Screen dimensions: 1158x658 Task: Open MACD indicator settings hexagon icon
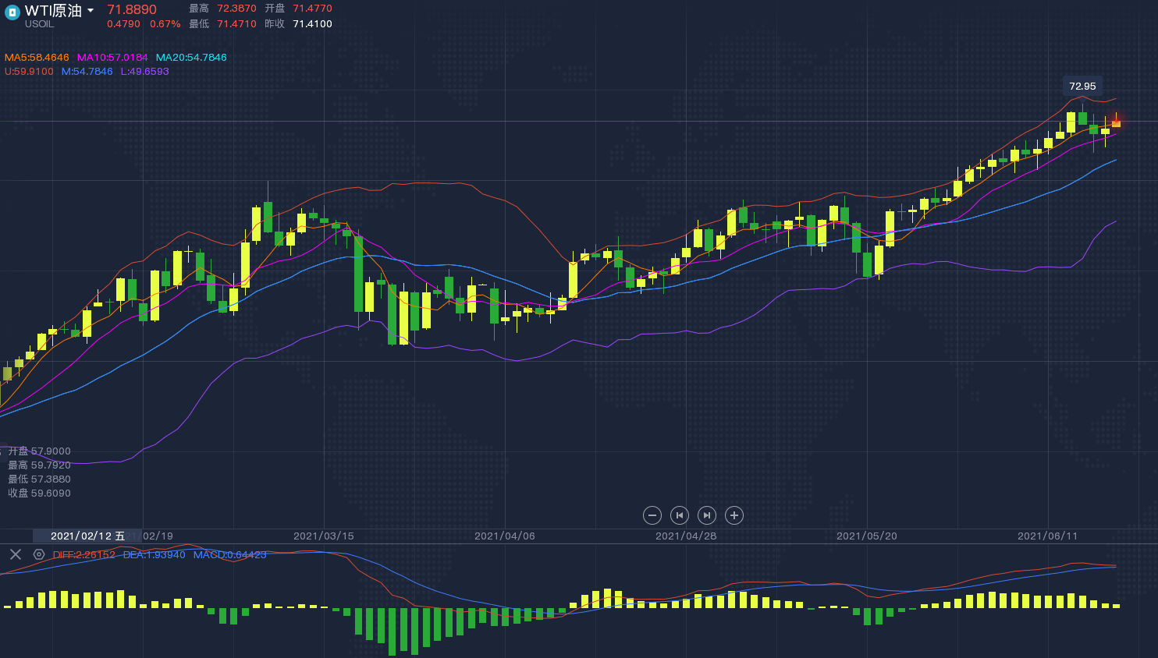tap(39, 554)
